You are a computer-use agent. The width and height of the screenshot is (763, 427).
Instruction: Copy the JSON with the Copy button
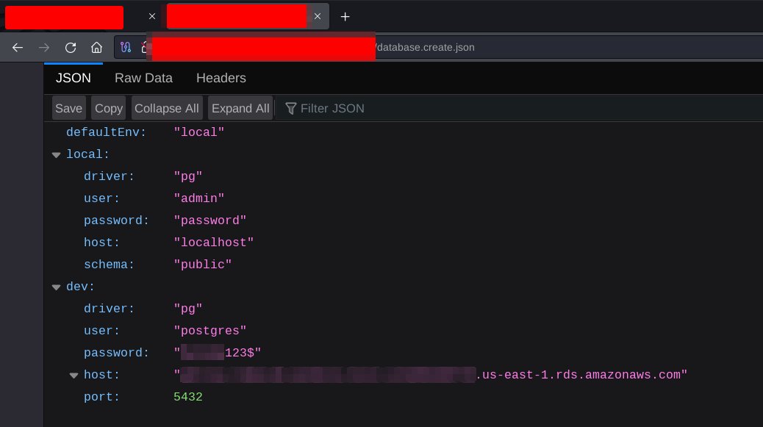click(x=108, y=108)
